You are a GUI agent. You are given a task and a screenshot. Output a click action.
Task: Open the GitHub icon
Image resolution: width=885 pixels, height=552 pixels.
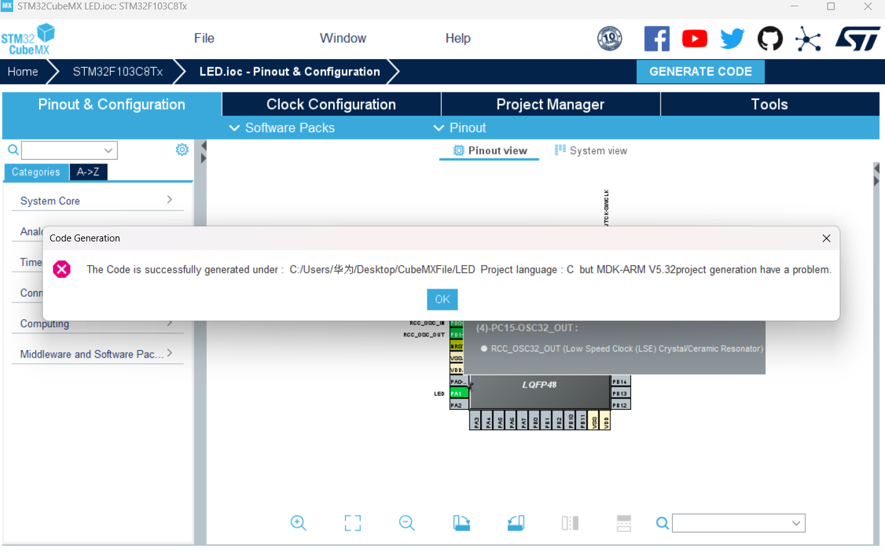click(770, 39)
